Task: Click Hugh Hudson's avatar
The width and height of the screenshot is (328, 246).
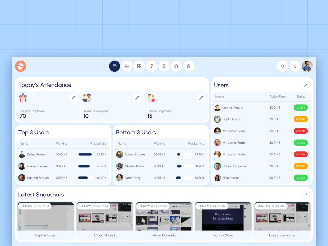Action: (x=217, y=119)
